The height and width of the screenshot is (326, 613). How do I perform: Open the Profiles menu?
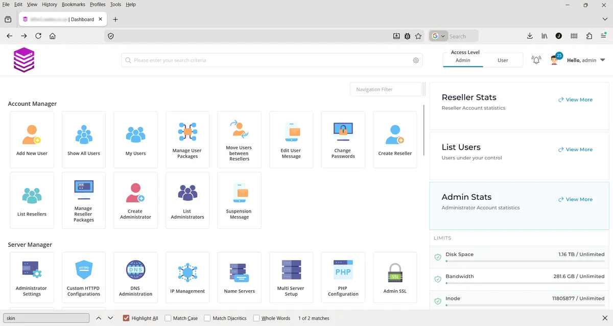[x=98, y=5]
